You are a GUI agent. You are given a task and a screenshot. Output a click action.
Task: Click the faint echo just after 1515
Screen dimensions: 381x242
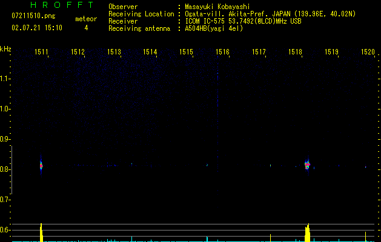(207, 165)
